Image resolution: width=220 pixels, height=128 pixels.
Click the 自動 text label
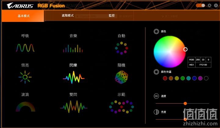(121, 36)
